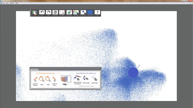The width and height of the screenshot is (193, 108).
Task: Select the Gesture Tips tab
Action: tap(34, 69)
